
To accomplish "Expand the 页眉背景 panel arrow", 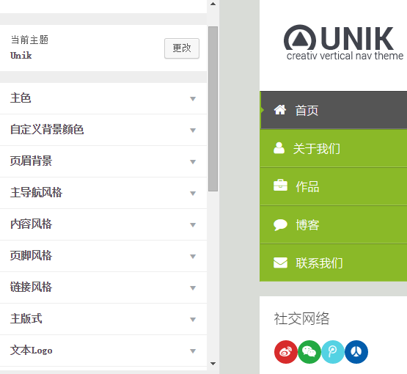I will tap(193, 162).
